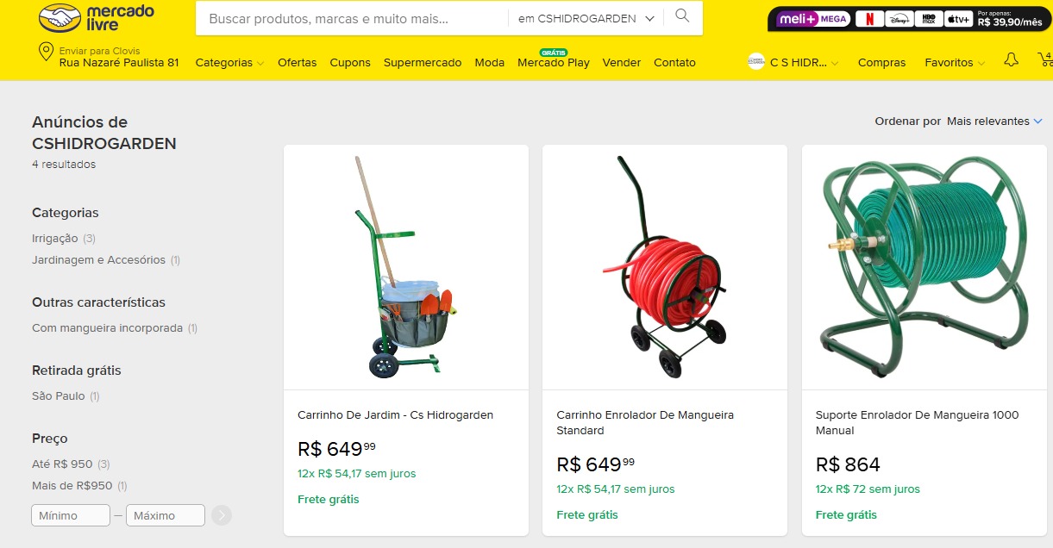Expand the Favoritos menu
Image resolution: width=1053 pixels, height=548 pixels.
click(955, 62)
